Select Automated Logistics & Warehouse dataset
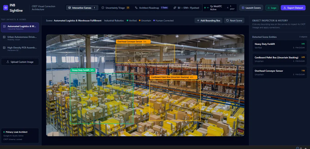Image resolution: width=310 pixels, height=149 pixels. (x=20, y=27)
